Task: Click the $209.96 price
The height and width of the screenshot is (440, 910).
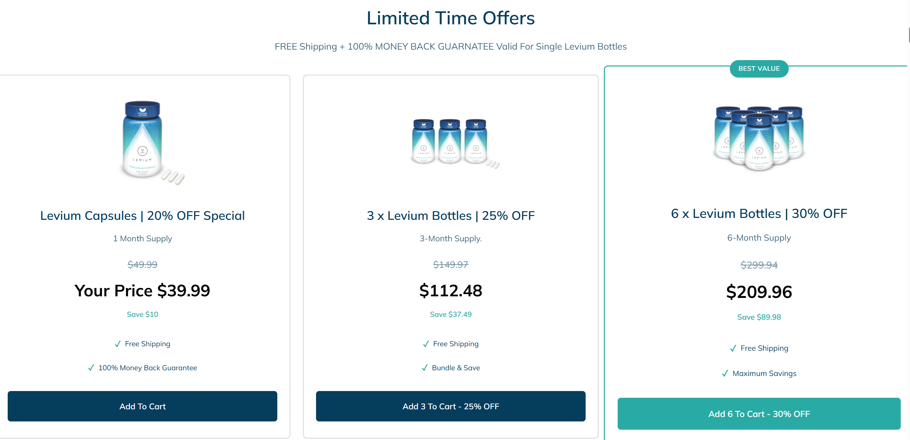Action: point(759,292)
